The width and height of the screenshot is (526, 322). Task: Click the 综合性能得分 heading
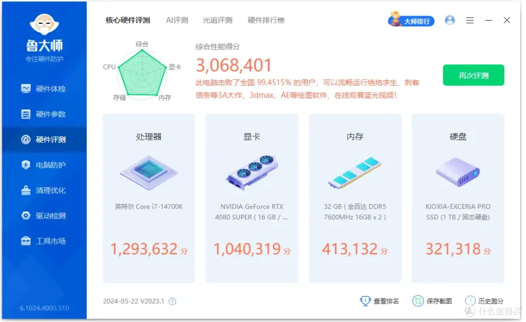point(218,47)
